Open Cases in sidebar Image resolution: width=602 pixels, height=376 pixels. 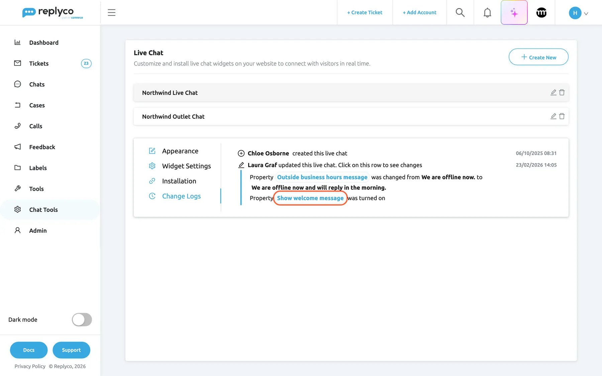[50, 105]
